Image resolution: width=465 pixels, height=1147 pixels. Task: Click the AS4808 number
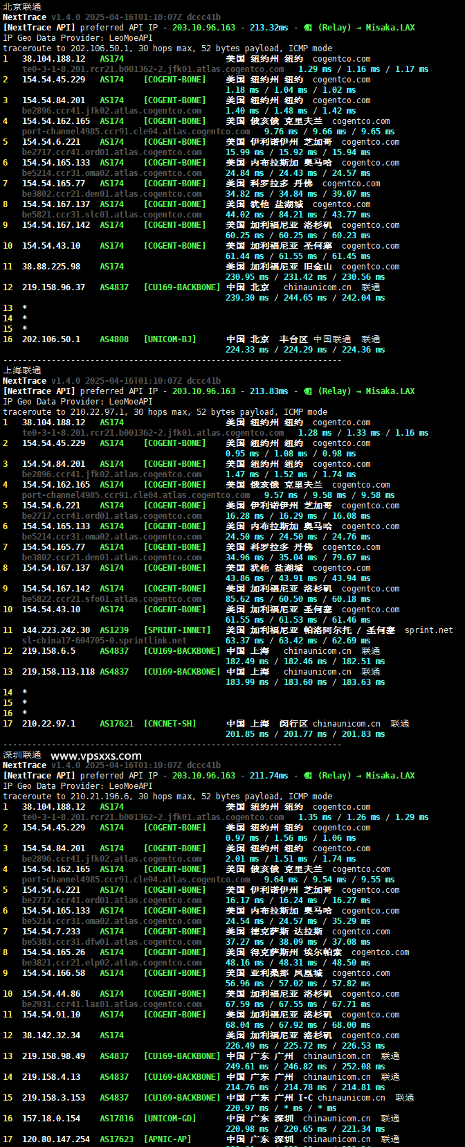114,339
